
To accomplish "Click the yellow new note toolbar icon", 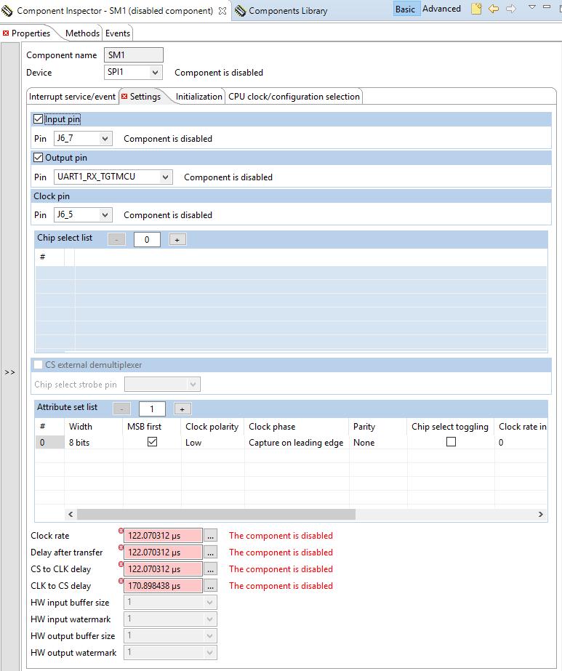I will point(476,9).
